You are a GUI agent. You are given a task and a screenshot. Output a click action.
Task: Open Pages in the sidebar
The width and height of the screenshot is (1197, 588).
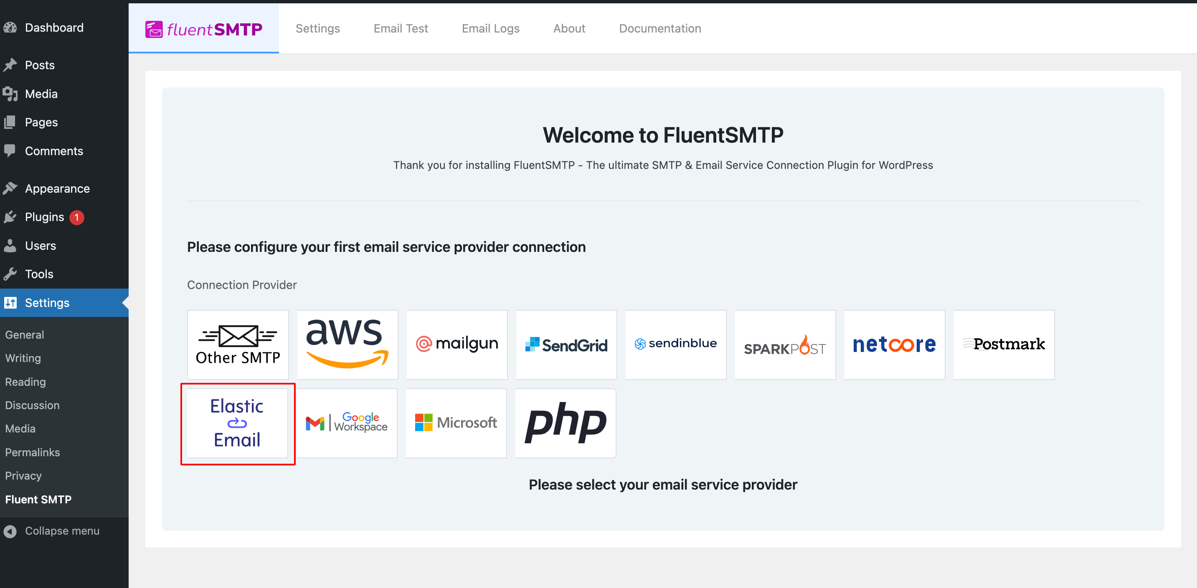tap(64, 122)
